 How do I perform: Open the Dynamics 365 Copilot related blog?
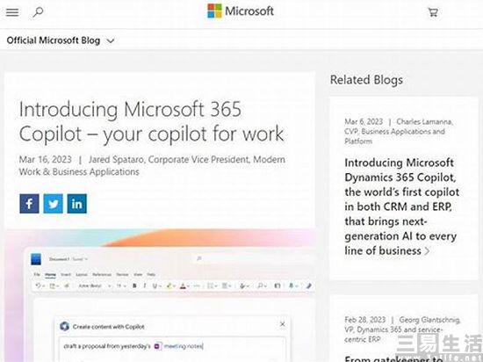[401, 206]
